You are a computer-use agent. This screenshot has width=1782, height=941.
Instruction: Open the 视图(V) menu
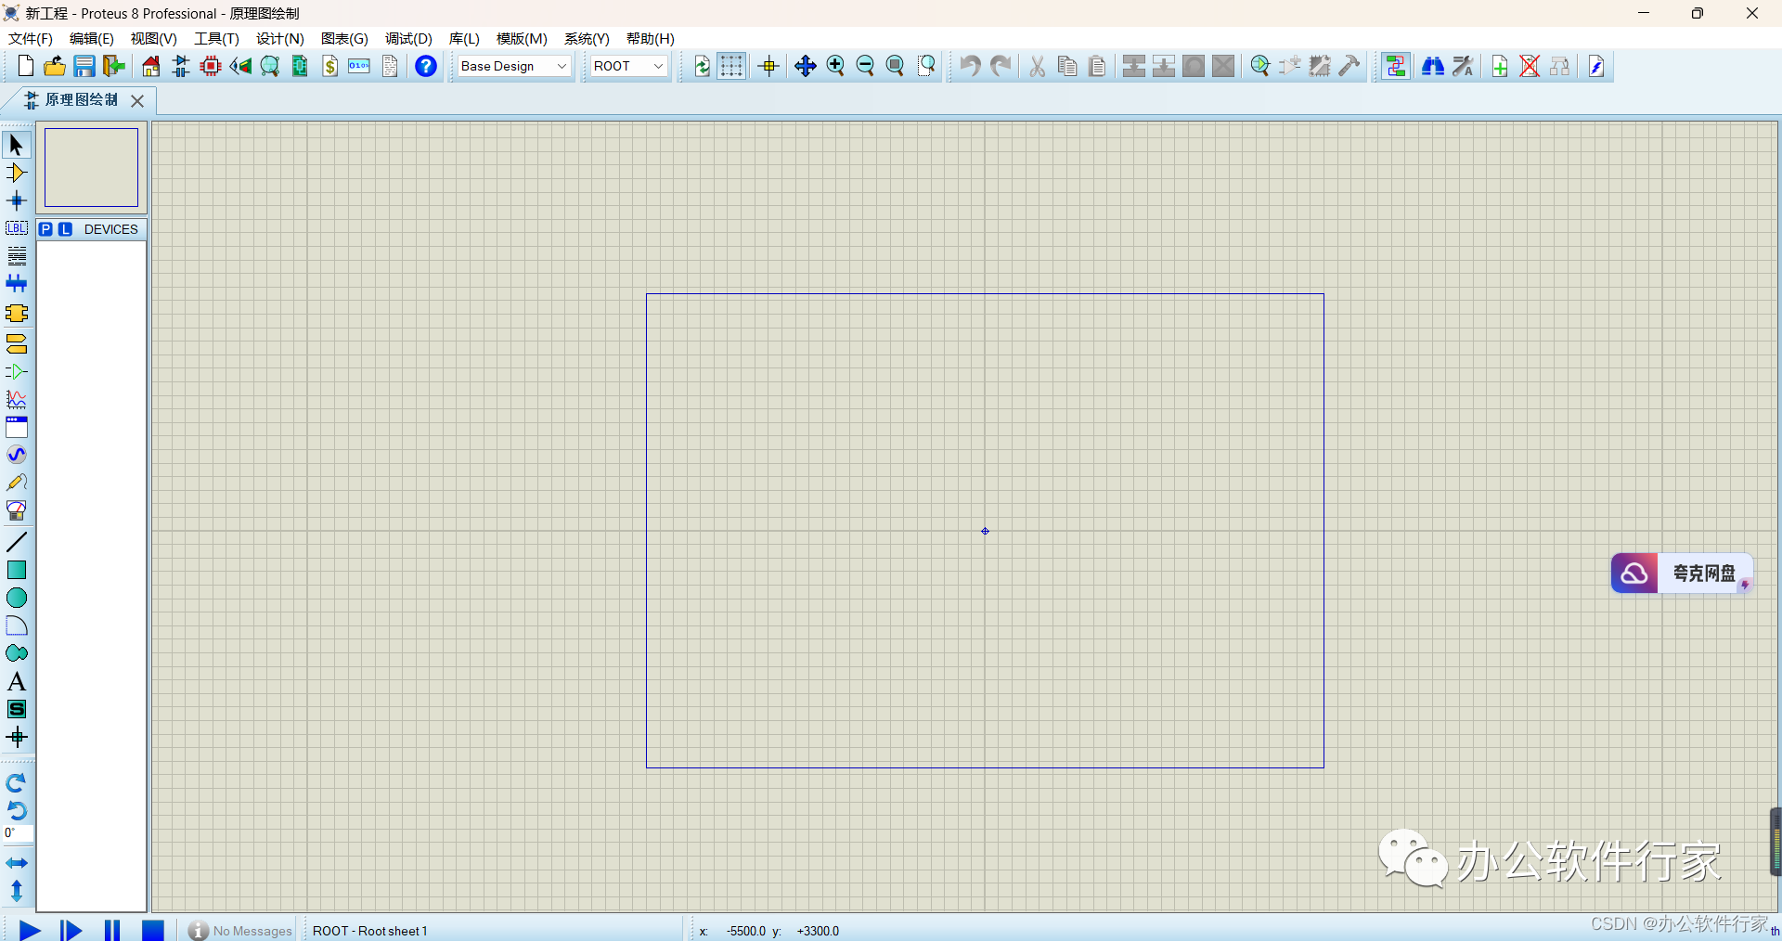[153, 39]
